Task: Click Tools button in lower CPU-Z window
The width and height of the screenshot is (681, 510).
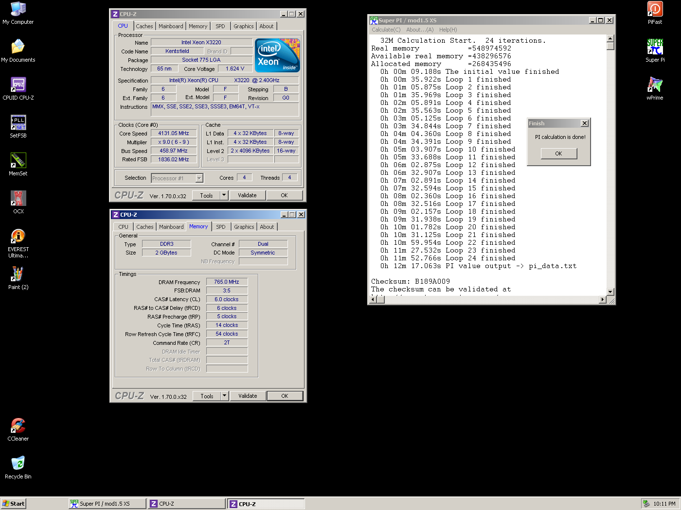Action: click(207, 396)
